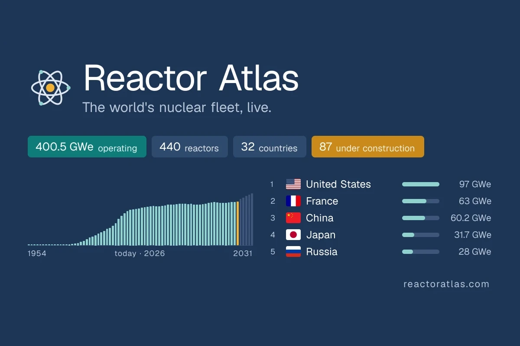Viewport: 520px width, 346px height.
Task: Click the "2031" axis label
Action: coord(243,253)
